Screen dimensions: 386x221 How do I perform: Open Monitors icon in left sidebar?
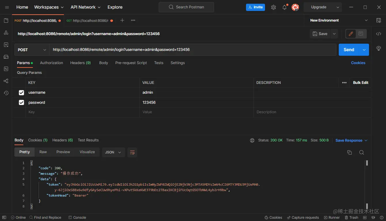tap(6, 69)
